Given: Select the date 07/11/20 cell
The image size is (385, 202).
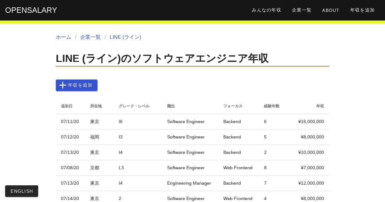Looking at the screenshot, I should pyautogui.click(x=70, y=122).
